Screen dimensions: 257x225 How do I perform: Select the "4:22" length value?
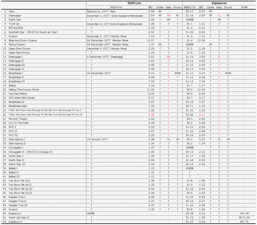coord(202,213)
